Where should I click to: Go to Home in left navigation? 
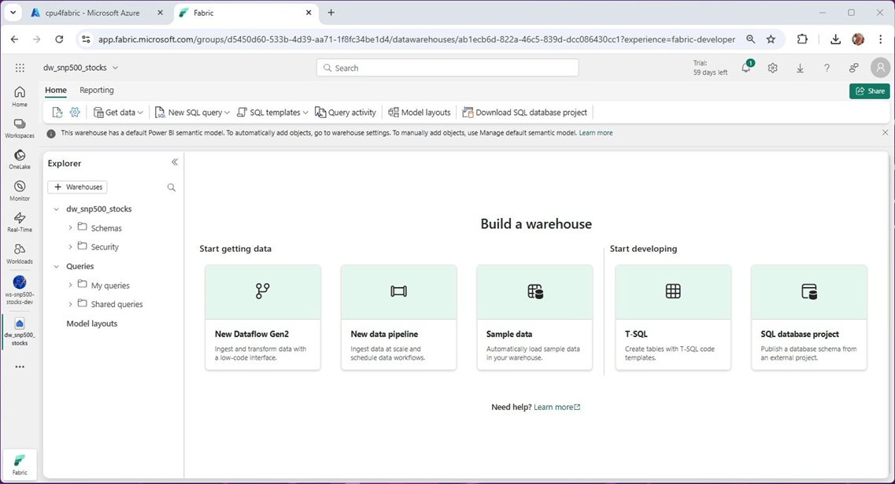pyautogui.click(x=20, y=97)
